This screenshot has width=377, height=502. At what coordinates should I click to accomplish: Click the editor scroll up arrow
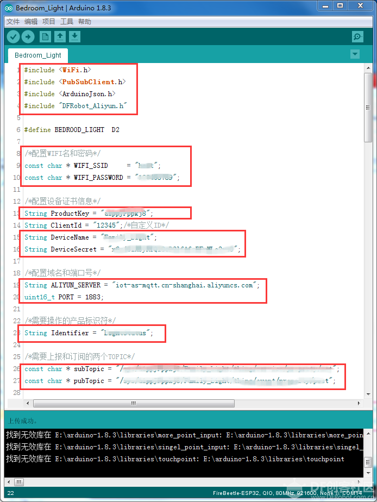coord(368,68)
